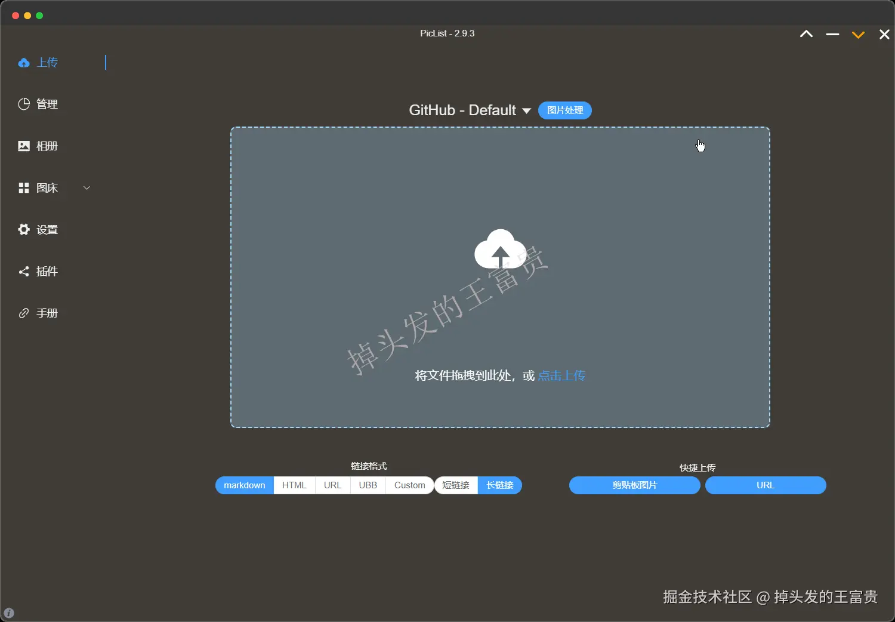895x622 pixels.
Task: Switch to 短链接 short link
Action: coord(456,485)
